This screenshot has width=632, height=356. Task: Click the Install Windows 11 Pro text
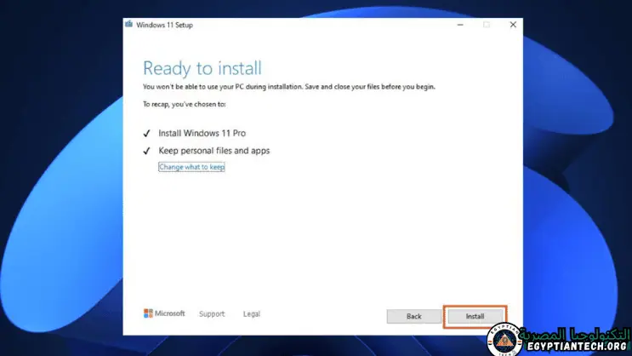tap(202, 134)
